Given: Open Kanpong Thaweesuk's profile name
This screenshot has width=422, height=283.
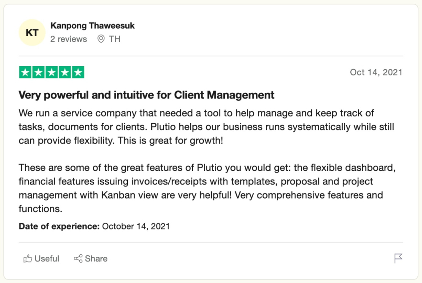Looking at the screenshot, I should tap(92, 26).
